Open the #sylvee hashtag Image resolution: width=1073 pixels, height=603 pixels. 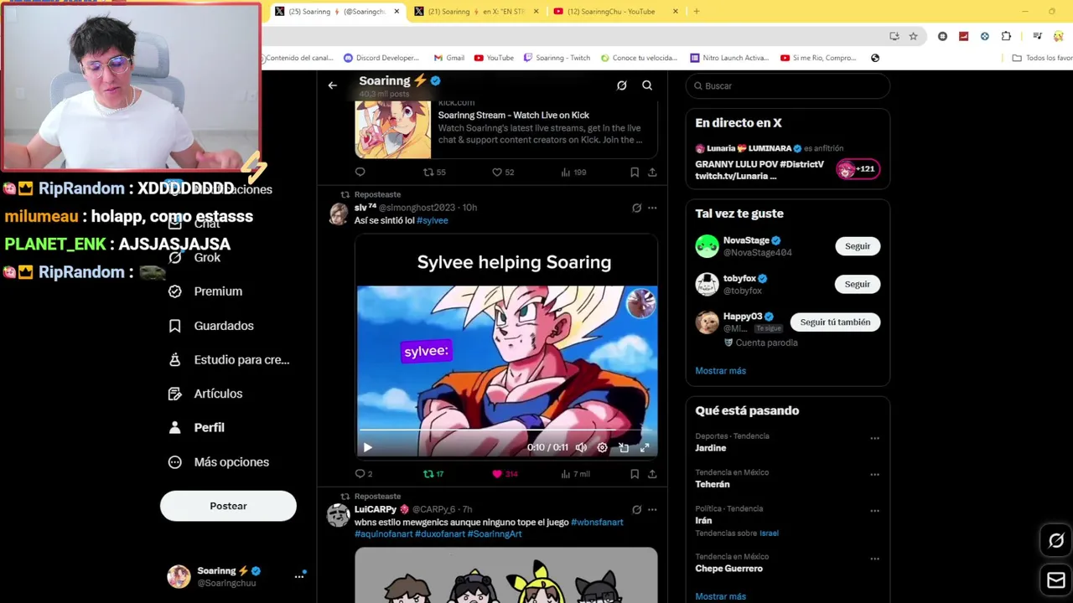[433, 220]
